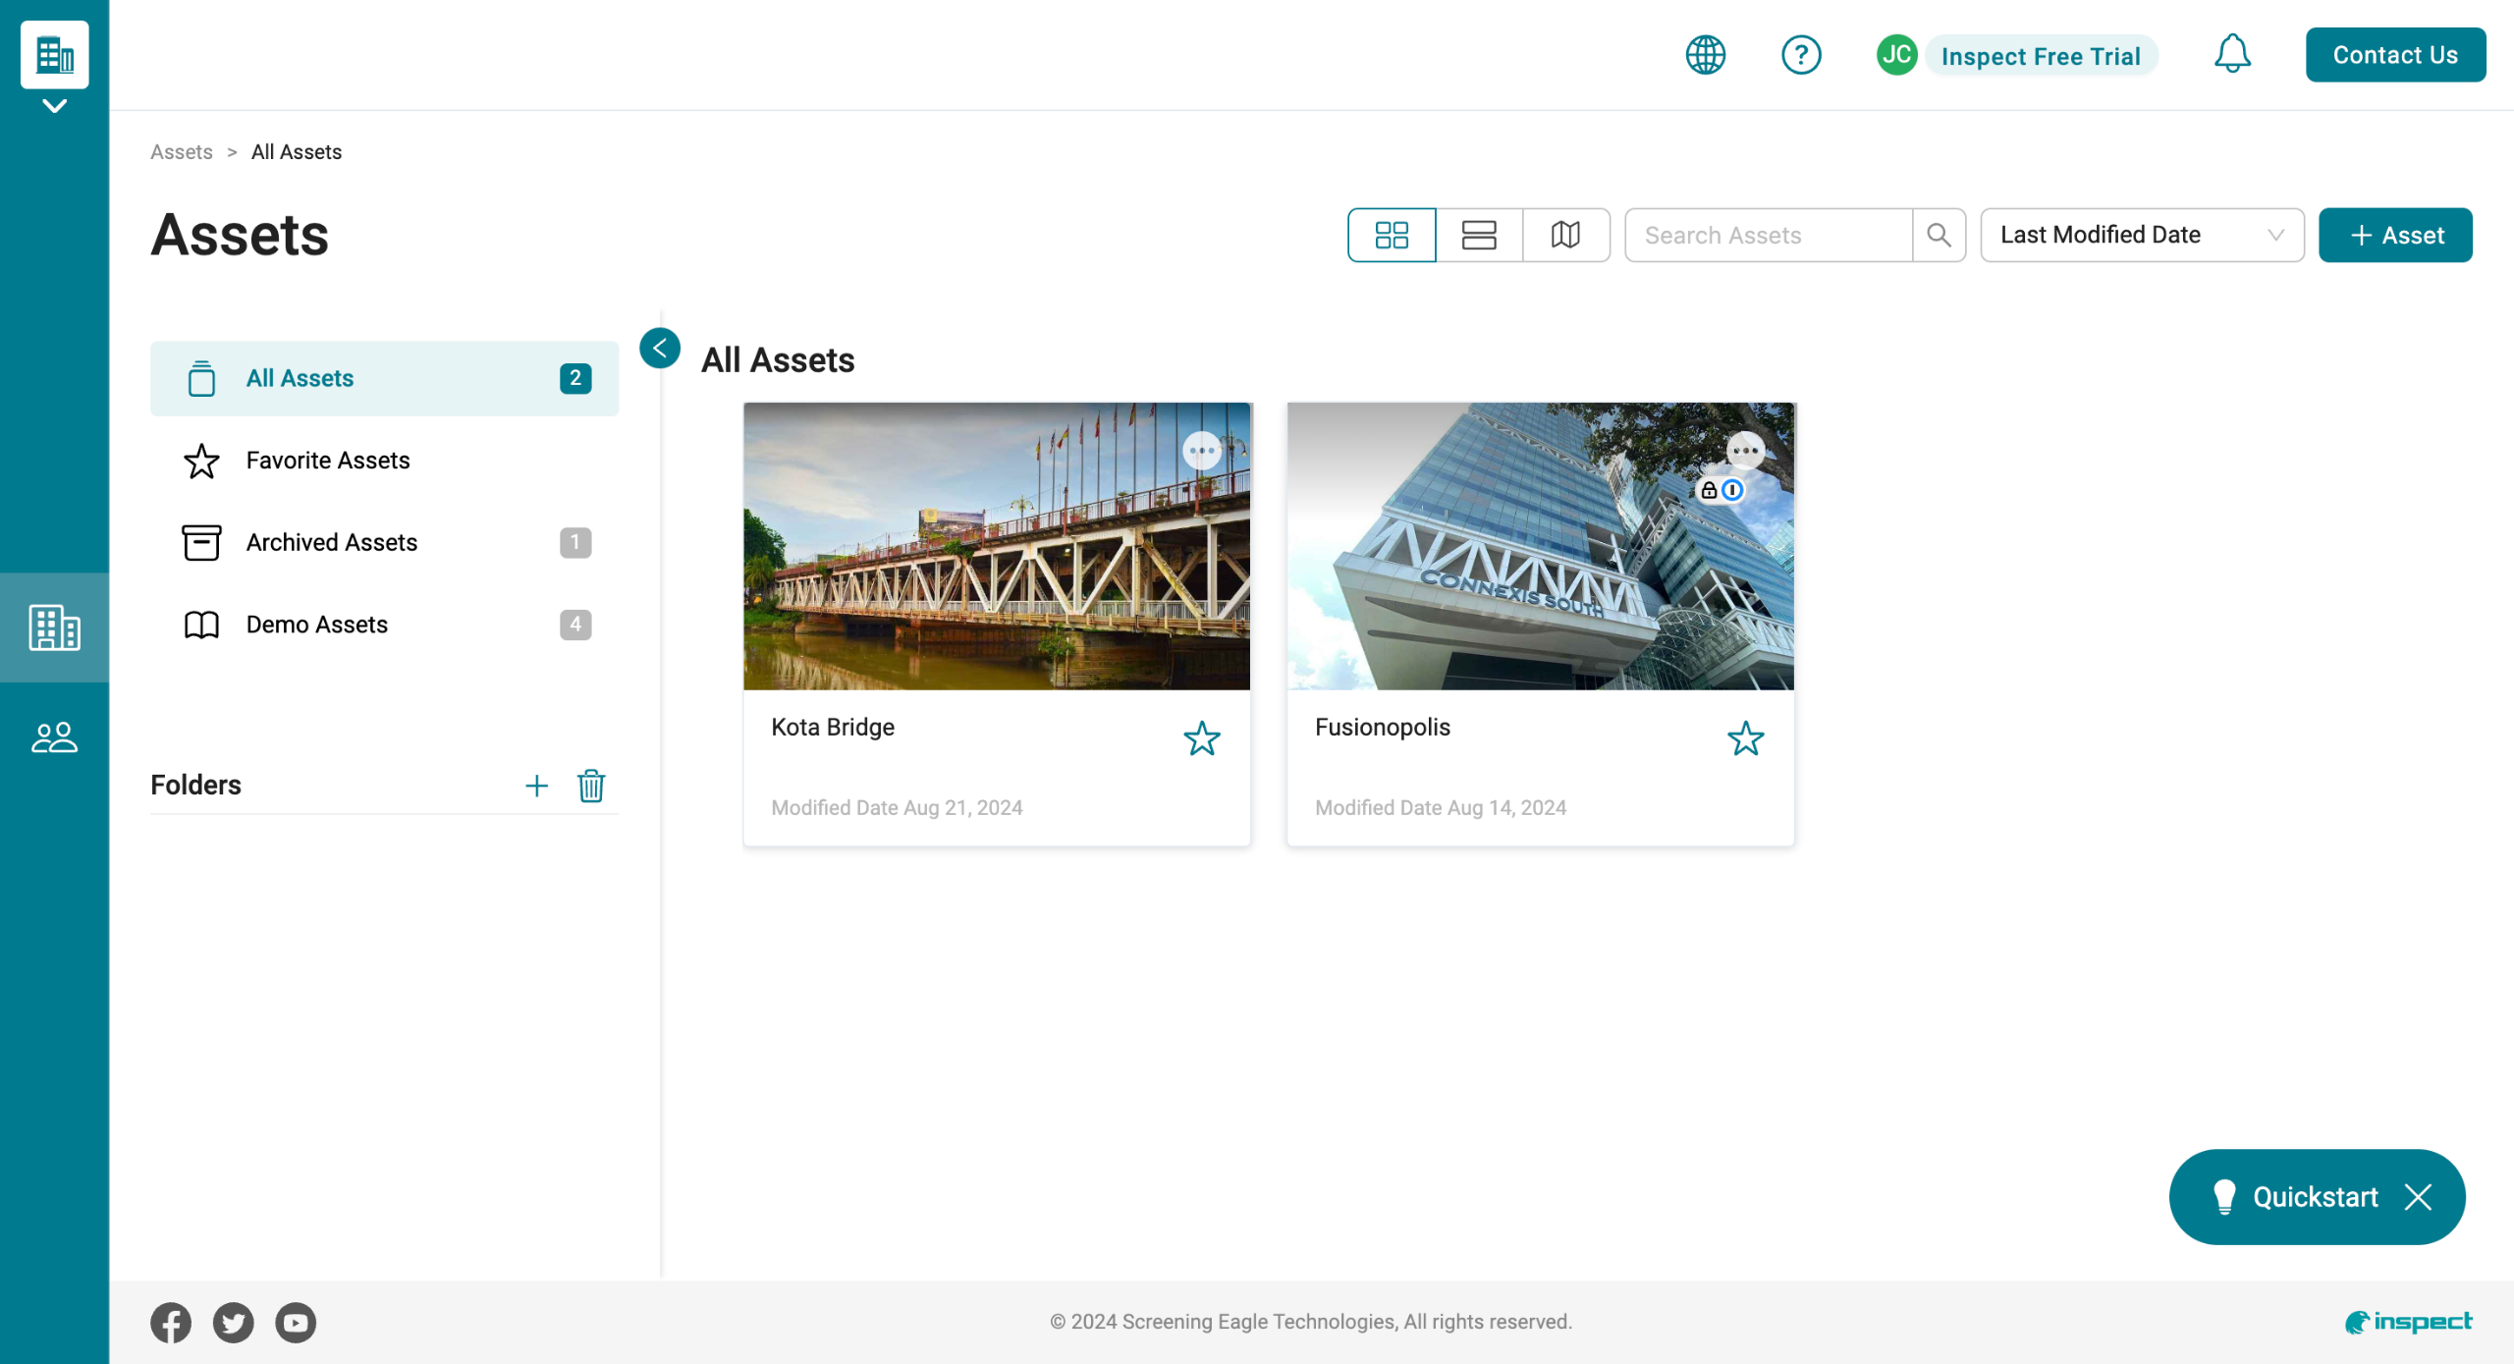Click the search magnifier icon
This screenshot has width=2514, height=1364.
pos(1939,235)
